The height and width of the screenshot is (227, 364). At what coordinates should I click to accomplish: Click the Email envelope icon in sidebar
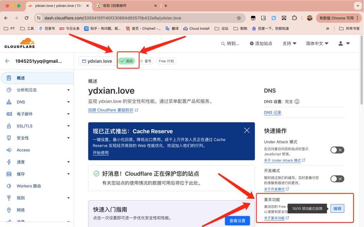coord(9,114)
